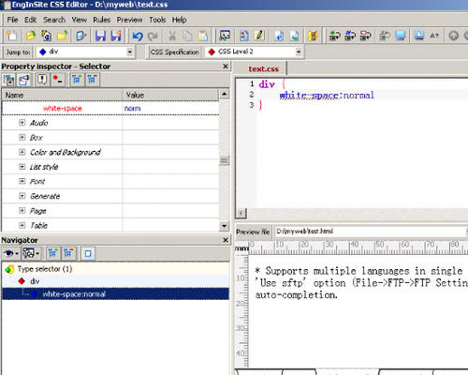Toggle the eye view button in Navigator

click(10, 253)
